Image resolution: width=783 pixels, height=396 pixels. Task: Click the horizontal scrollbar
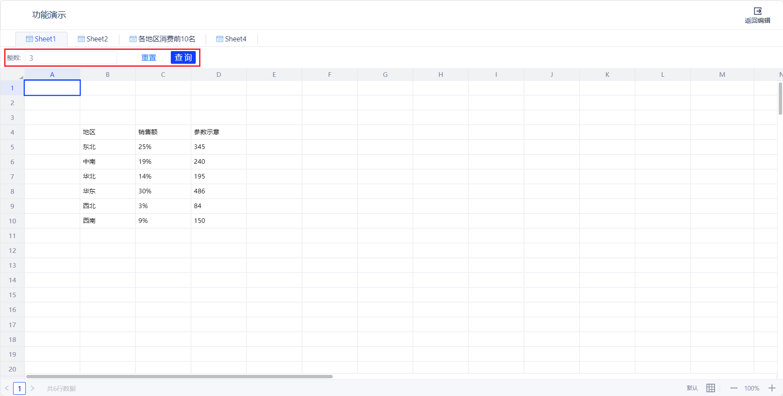(x=179, y=376)
